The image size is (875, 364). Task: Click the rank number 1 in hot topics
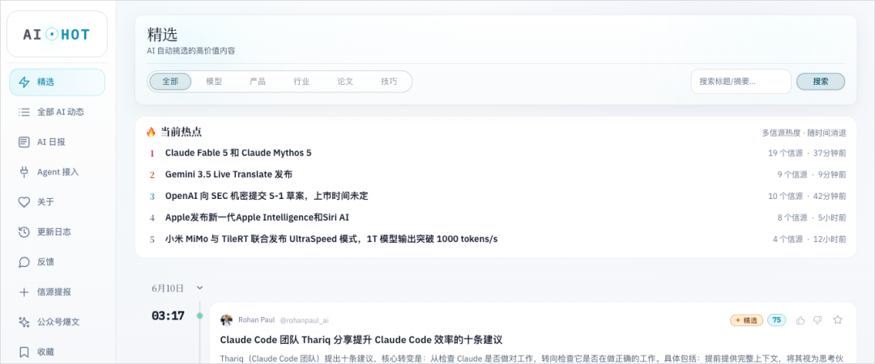pos(152,154)
